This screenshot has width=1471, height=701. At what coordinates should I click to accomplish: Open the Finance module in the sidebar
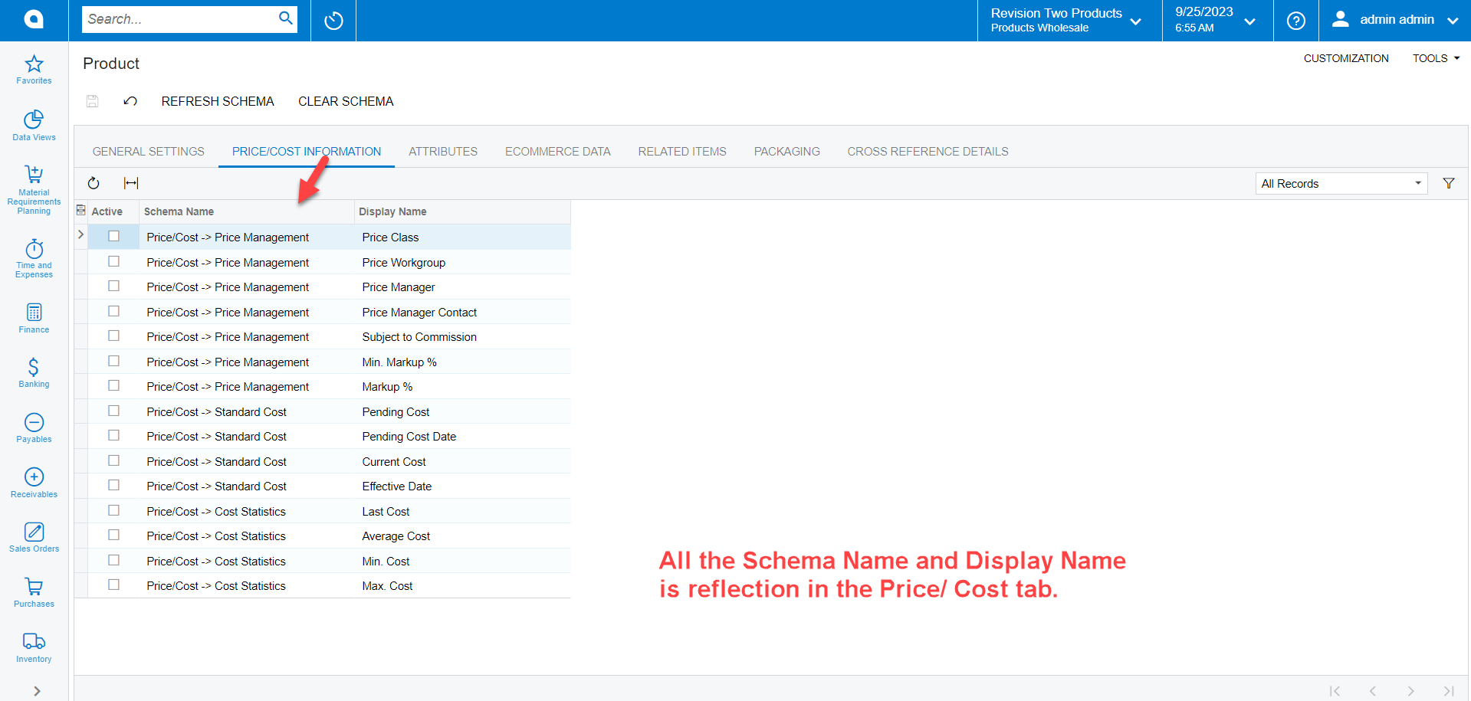click(x=33, y=318)
